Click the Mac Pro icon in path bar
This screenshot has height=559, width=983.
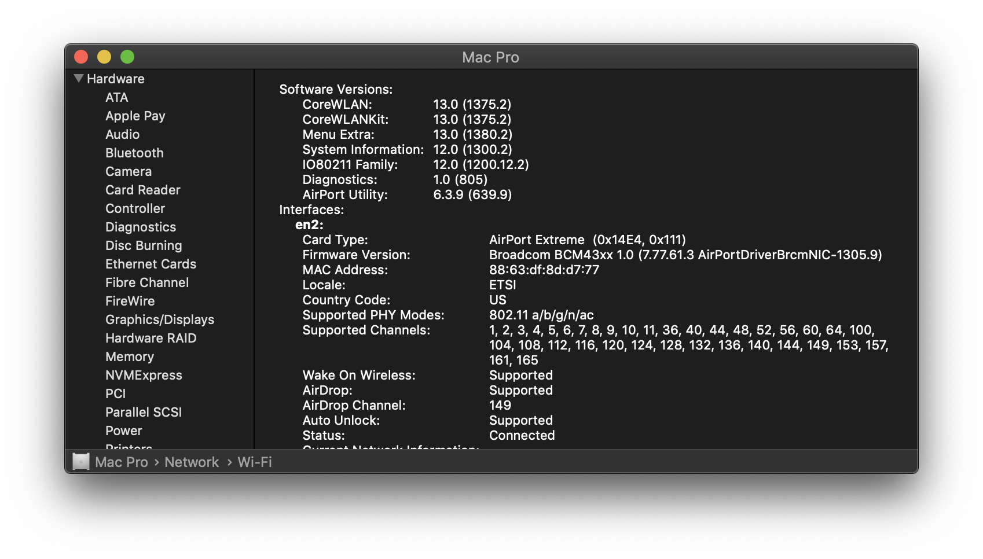point(81,461)
